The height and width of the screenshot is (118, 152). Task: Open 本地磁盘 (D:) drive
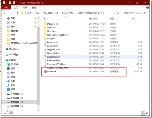pyautogui.click(x=17, y=98)
